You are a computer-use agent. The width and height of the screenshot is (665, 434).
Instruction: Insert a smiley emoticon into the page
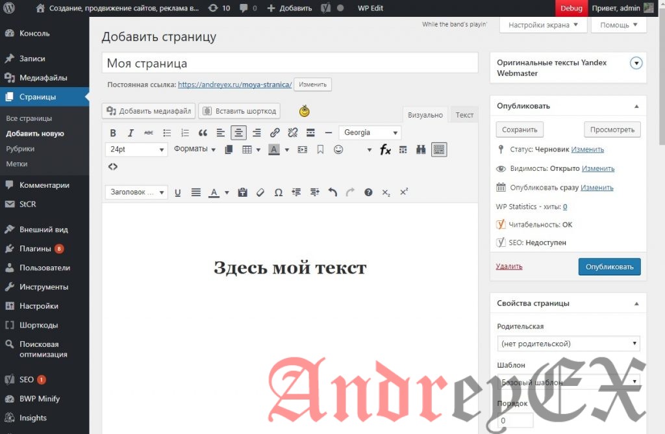(x=338, y=149)
